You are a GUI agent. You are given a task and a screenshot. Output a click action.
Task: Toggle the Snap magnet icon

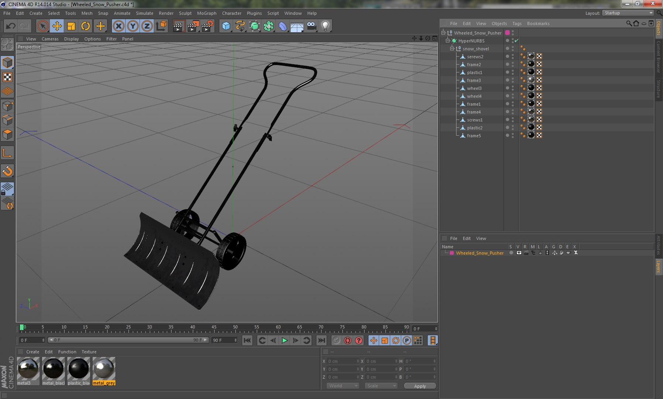tap(7, 171)
